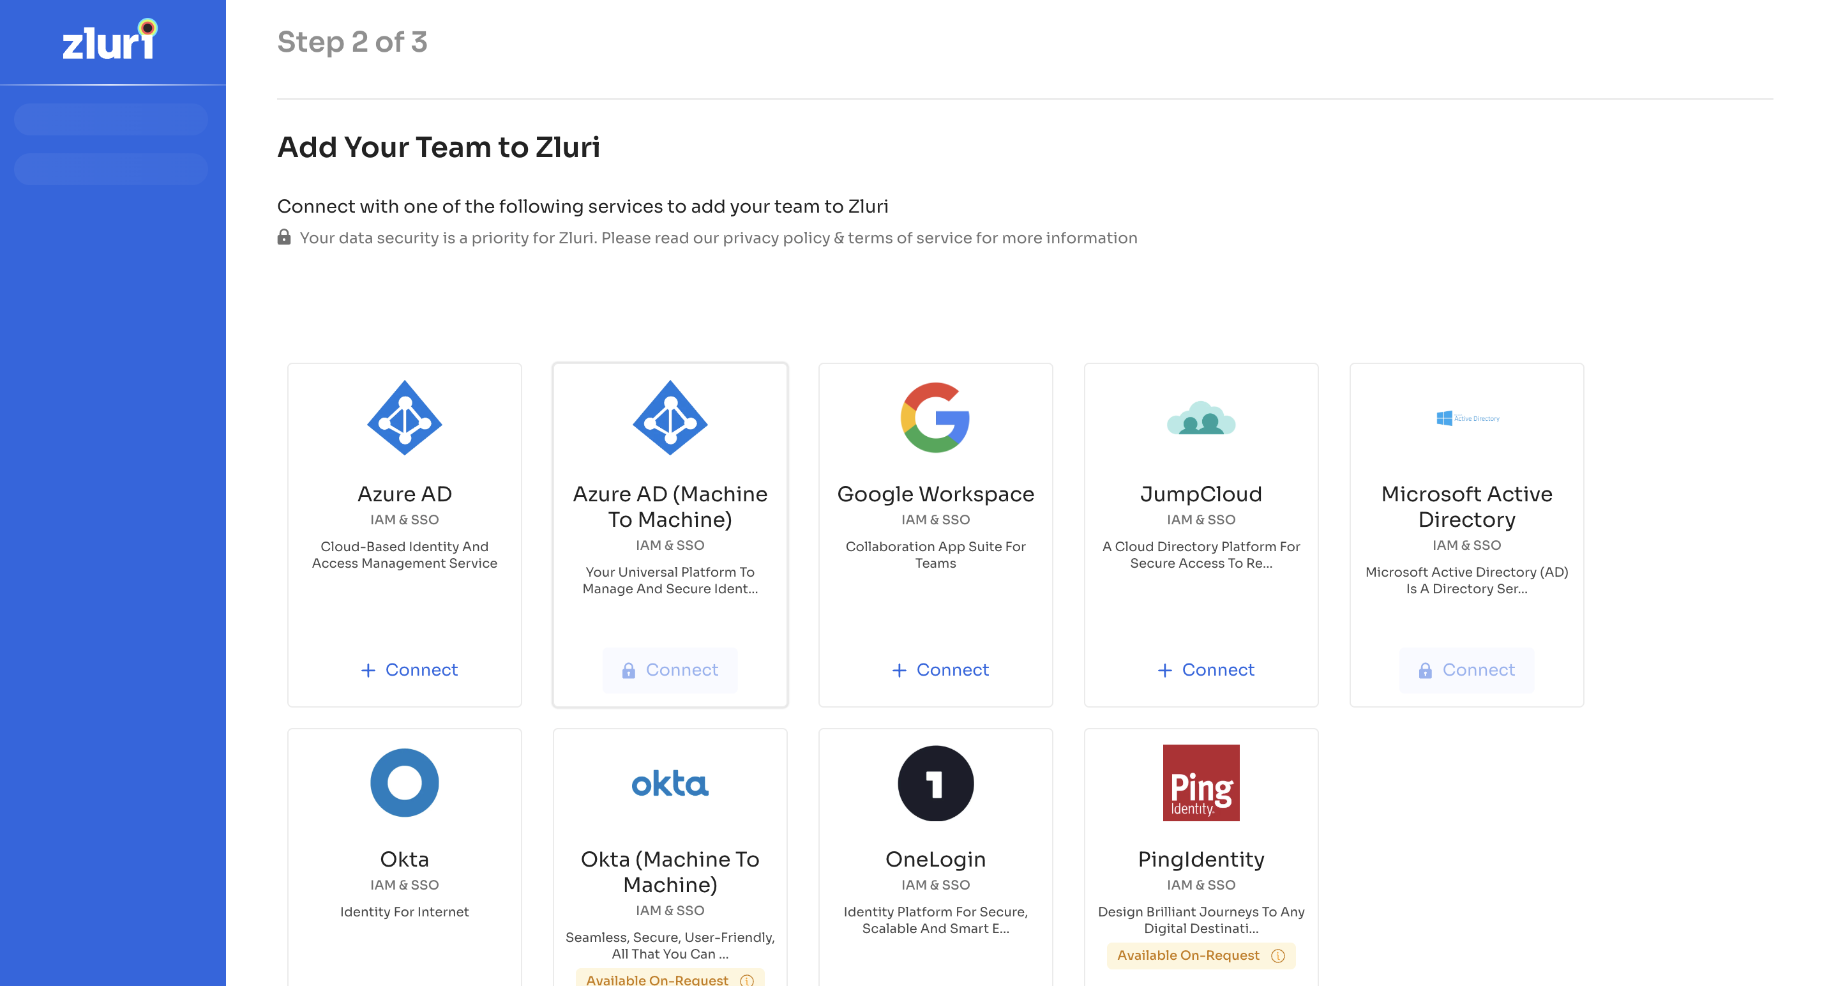This screenshot has width=1822, height=986.
Task: Click locked Connect for Azure AD Machine To Machine
Action: [669, 669]
